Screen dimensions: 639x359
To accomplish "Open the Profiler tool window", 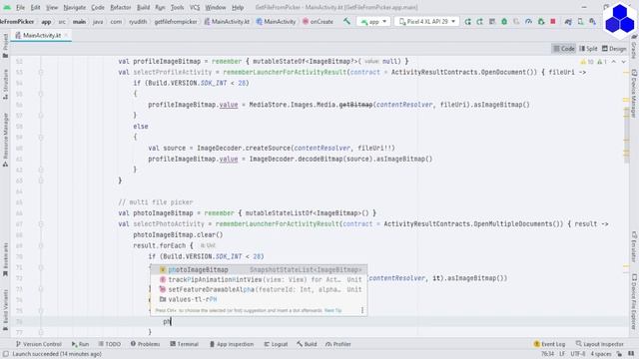I will pos(338,344).
